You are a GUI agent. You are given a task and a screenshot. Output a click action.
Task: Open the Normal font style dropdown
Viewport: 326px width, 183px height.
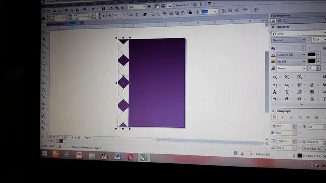pos(304,40)
